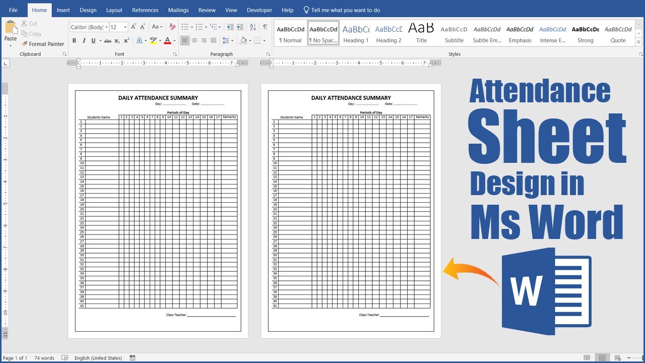Image resolution: width=645 pixels, height=363 pixels.
Task: Select the Format Painter tool
Action: (43, 44)
